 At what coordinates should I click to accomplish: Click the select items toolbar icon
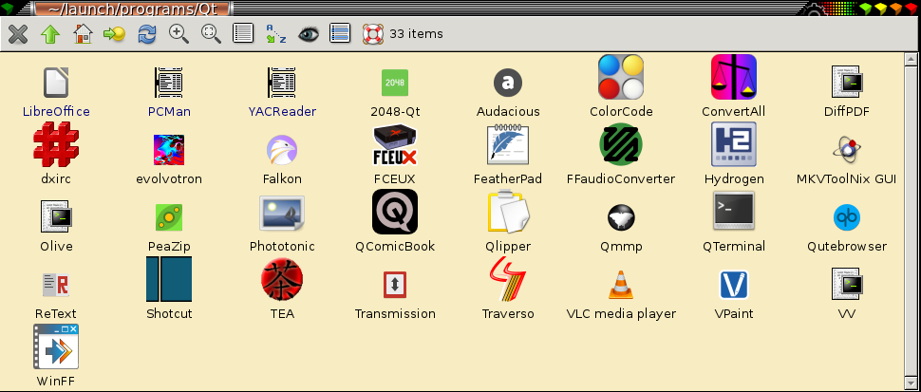coord(340,33)
